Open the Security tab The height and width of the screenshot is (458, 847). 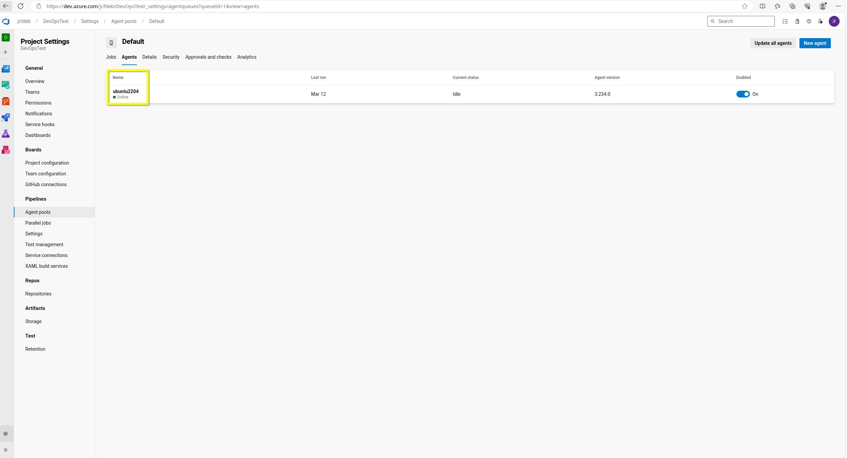tap(171, 57)
